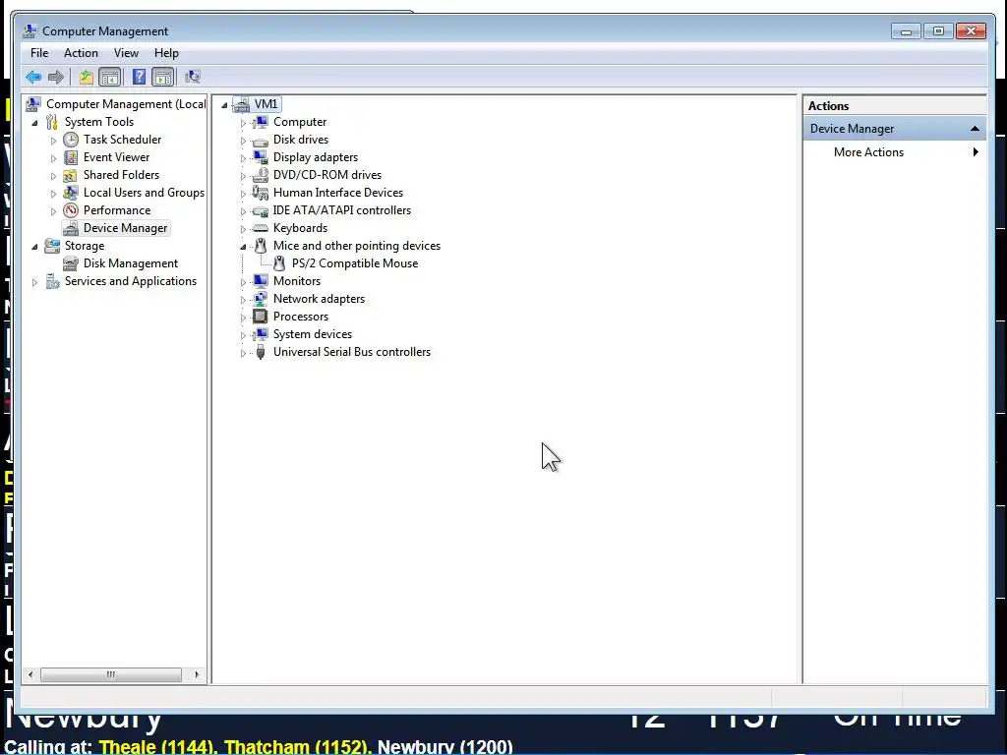
Task: Open the File menu
Action: pos(39,53)
